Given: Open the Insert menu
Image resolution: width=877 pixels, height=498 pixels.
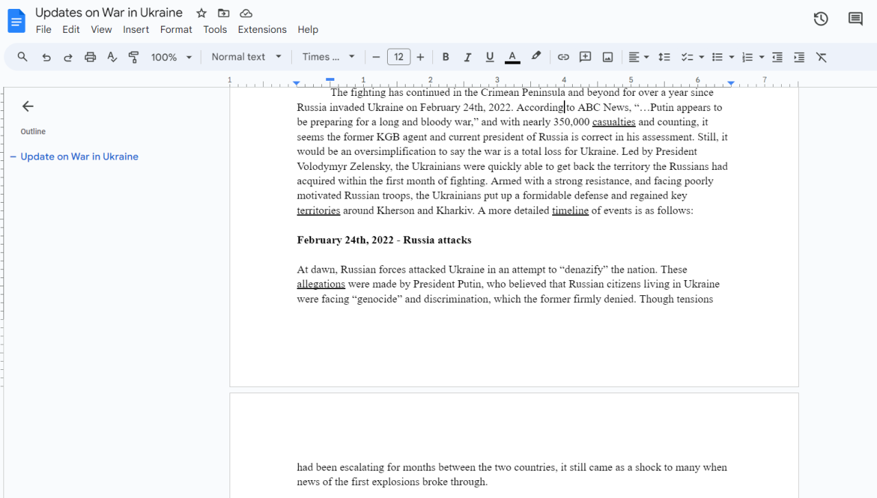Looking at the screenshot, I should [136, 29].
